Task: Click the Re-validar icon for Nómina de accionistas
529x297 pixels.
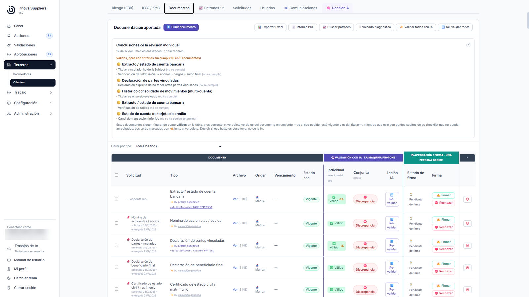Action: pos(392,223)
